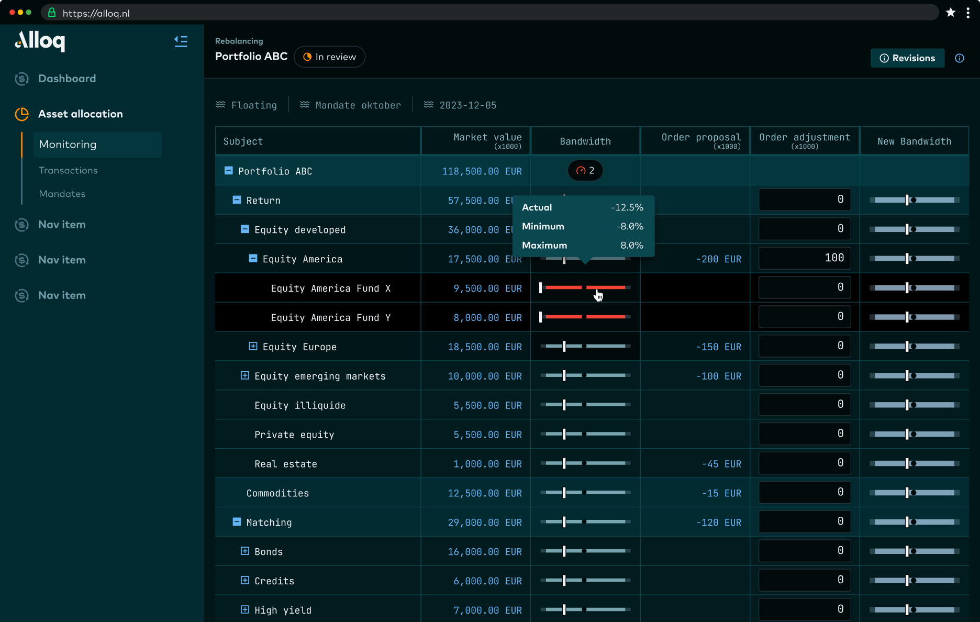
Task: Expand the Equity emerging markets row
Action: (x=245, y=375)
